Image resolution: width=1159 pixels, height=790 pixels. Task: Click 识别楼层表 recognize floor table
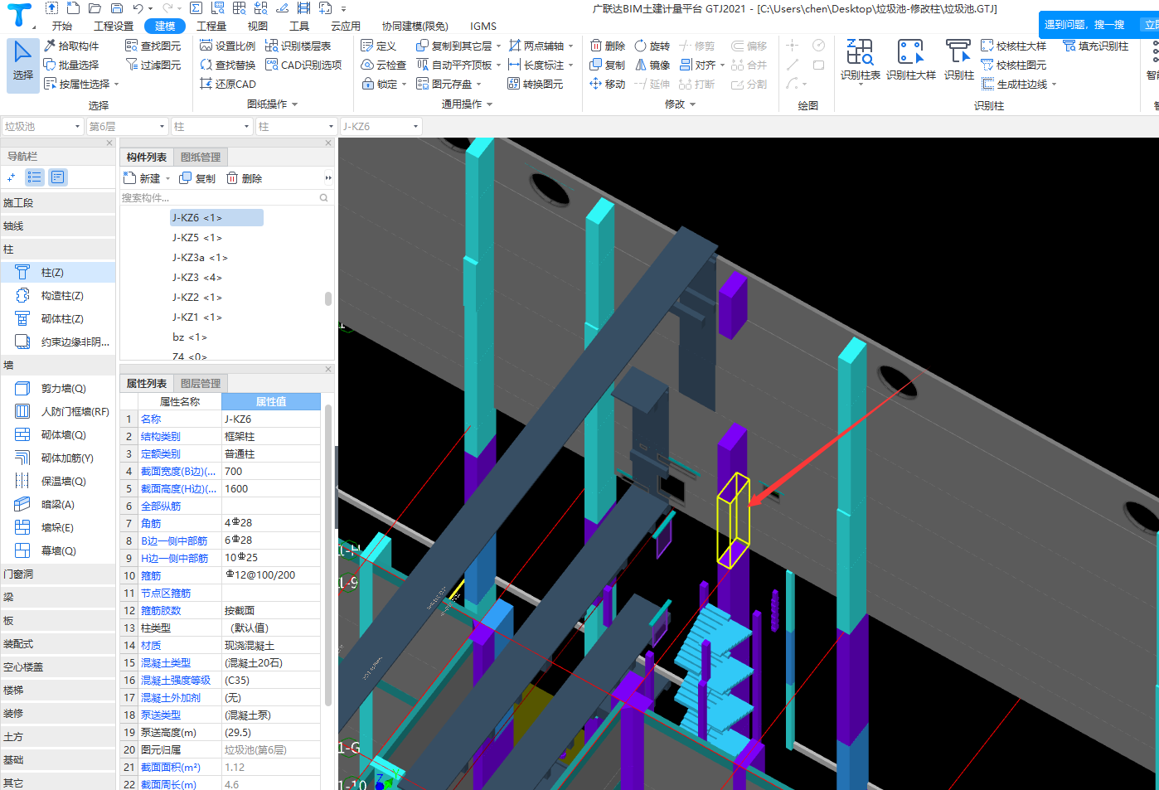pyautogui.click(x=298, y=46)
